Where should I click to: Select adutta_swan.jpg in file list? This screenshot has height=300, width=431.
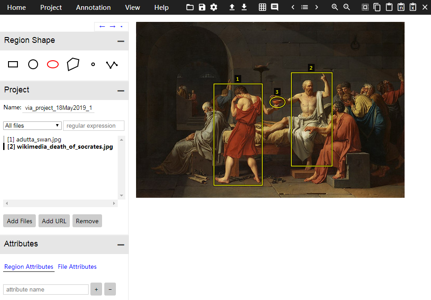pyautogui.click(x=34, y=140)
